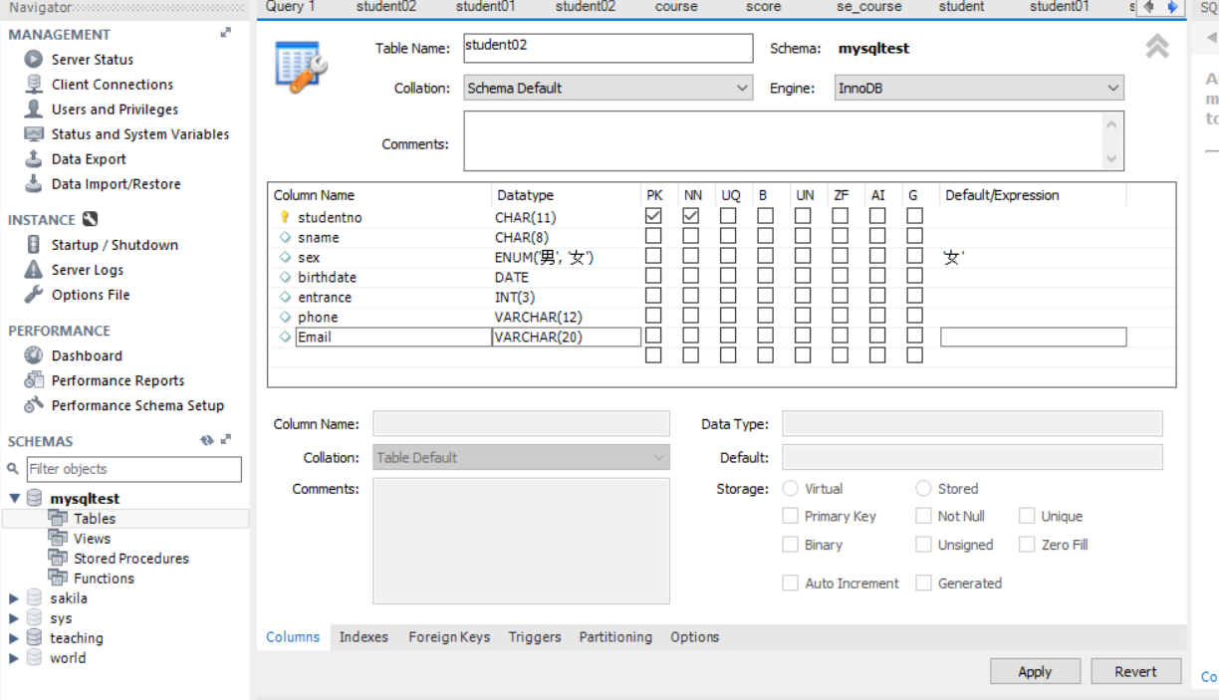Refresh schemas with the refresh icon

tap(206, 440)
